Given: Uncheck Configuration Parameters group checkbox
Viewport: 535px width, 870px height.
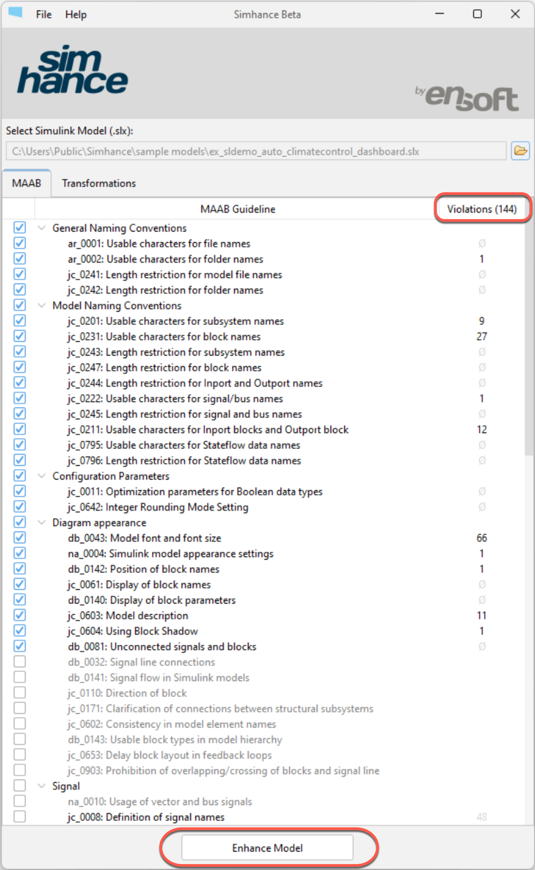Looking at the screenshot, I should 20,475.
